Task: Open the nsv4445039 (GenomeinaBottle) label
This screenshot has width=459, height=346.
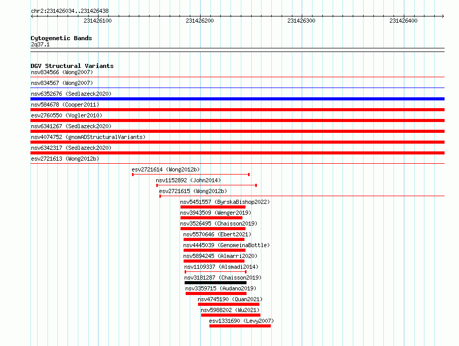Action: [x=226, y=245]
